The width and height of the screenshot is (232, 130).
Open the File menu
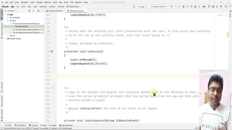click(7, 2)
